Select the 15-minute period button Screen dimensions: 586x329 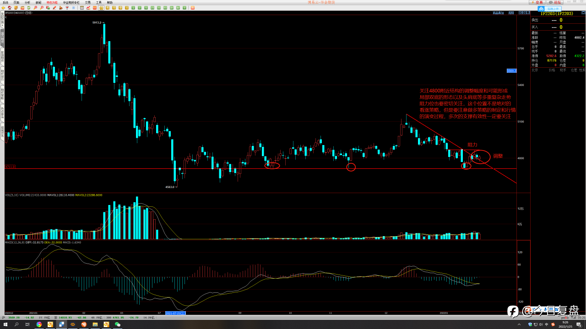[x=152, y=8]
